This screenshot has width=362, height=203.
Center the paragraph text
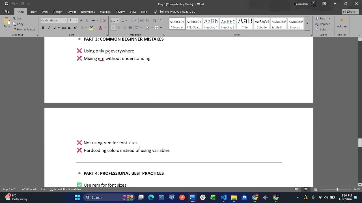119,28
